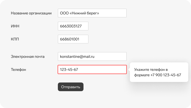Focus the Название организации input field

pos(92,13)
